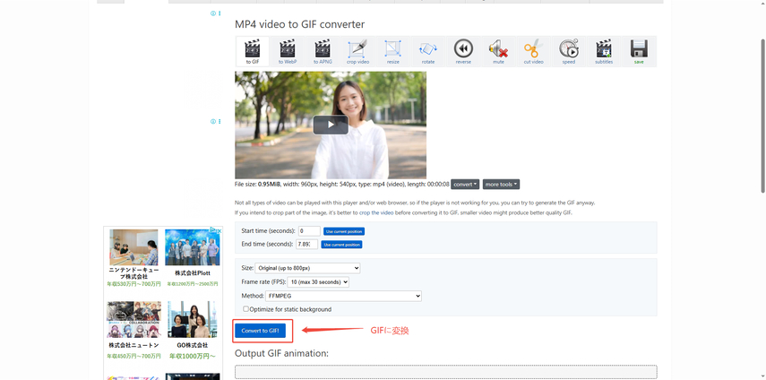Image resolution: width=766 pixels, height=380 pixels.
Task: Click the Nintendo Cube company ad thumbnail
Action: 133,247
